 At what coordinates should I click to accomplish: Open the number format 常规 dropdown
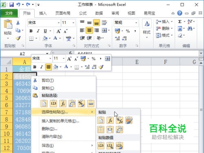[x=136, y=23]
